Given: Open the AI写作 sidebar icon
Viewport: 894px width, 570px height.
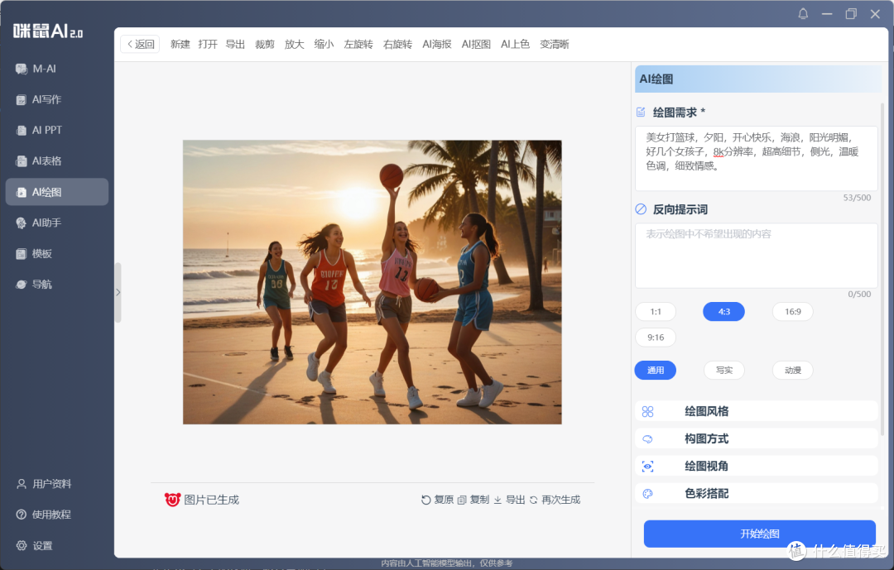Looking at the screenshot, I should 21,100.
